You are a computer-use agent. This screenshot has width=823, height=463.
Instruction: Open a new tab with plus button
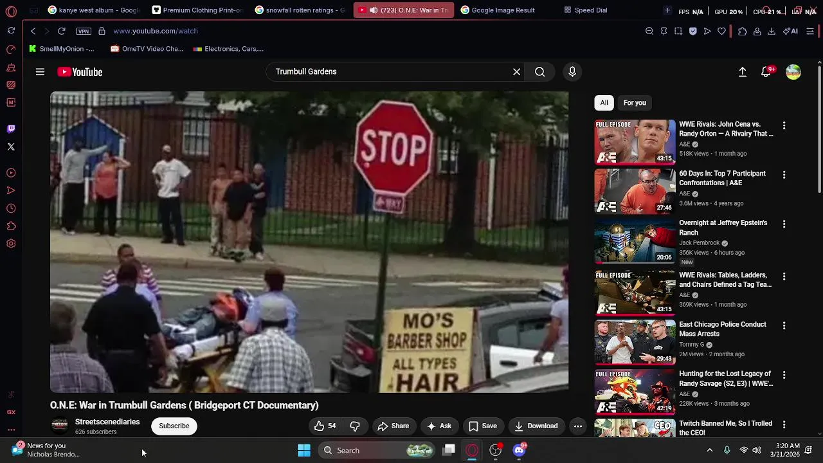coord(667,10)
